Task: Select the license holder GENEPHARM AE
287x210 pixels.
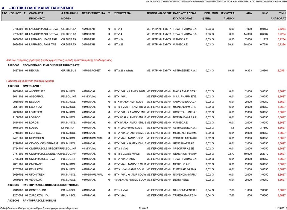Action: coord(183,143)
